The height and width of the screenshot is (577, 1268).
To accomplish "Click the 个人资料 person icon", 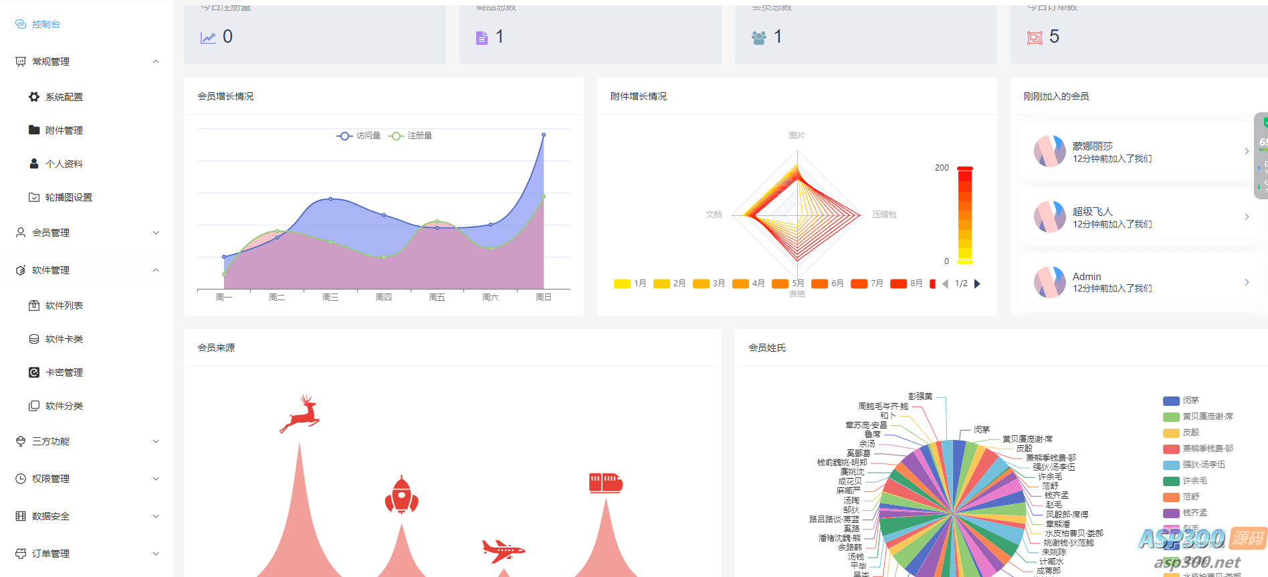I will [34, 164].
